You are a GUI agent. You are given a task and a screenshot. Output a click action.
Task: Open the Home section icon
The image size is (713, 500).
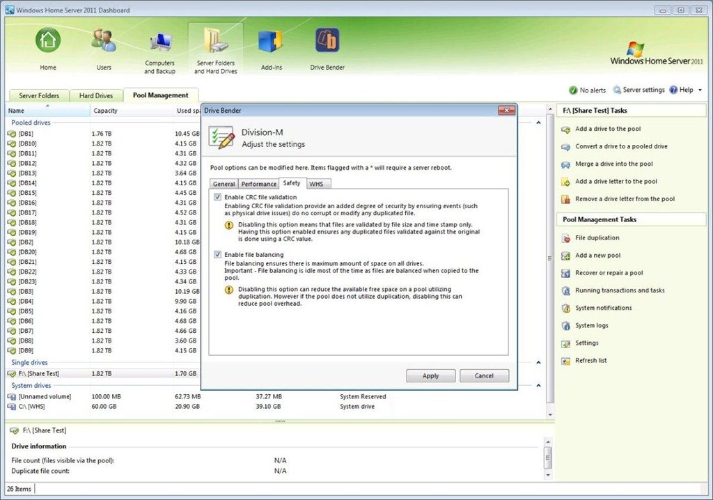48,40
